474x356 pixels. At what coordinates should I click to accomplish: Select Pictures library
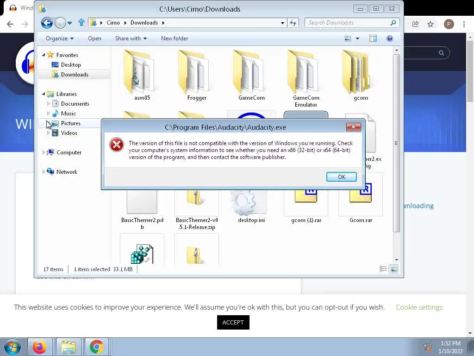pos(70,123)
